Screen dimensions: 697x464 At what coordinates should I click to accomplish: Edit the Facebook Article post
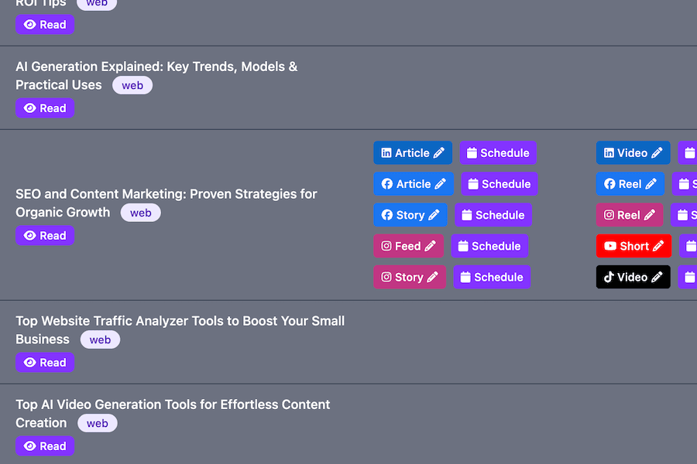pos(413,184)
